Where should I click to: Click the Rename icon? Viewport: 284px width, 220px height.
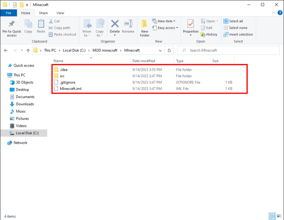click(128, 24)
